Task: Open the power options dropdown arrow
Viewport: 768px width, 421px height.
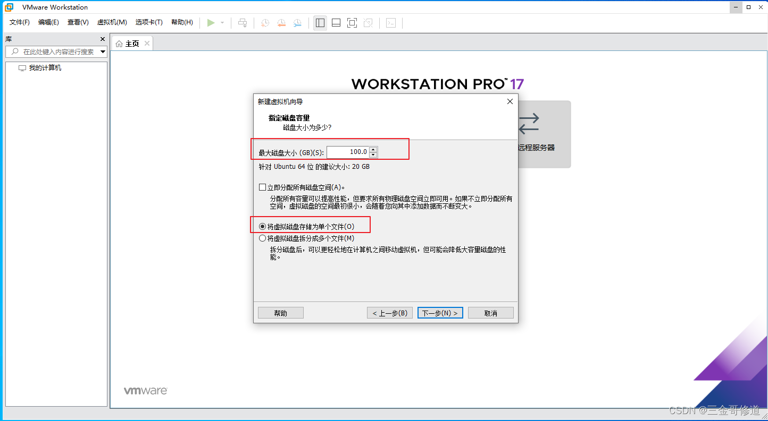Action: 222,23
